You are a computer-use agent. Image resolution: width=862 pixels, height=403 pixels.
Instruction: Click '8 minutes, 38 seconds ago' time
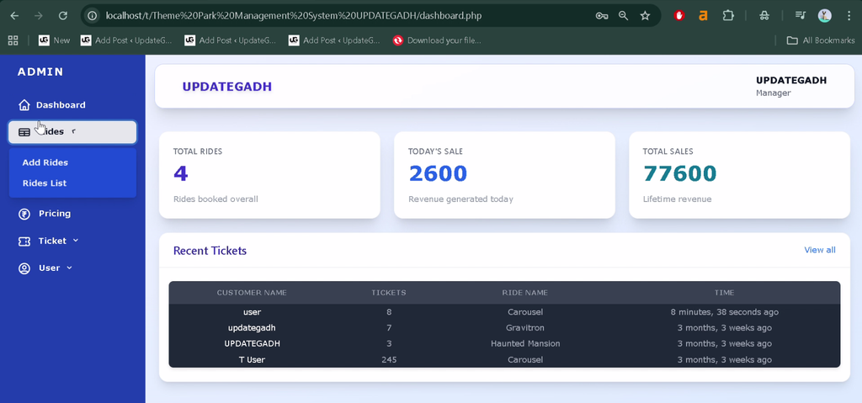click(x=725, y=312)
